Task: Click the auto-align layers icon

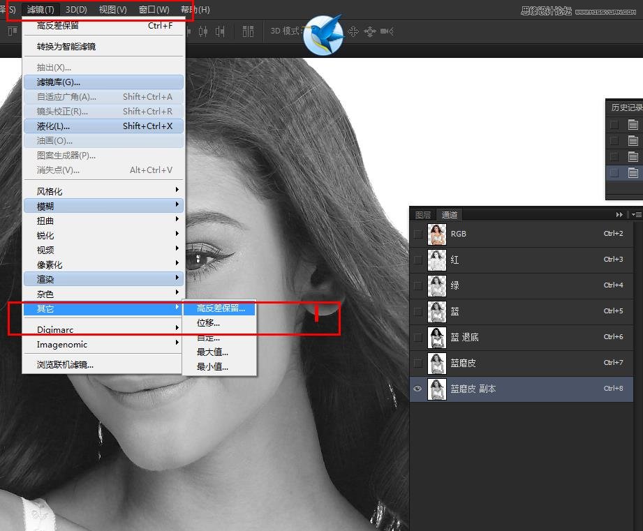Action: point(248,31)
